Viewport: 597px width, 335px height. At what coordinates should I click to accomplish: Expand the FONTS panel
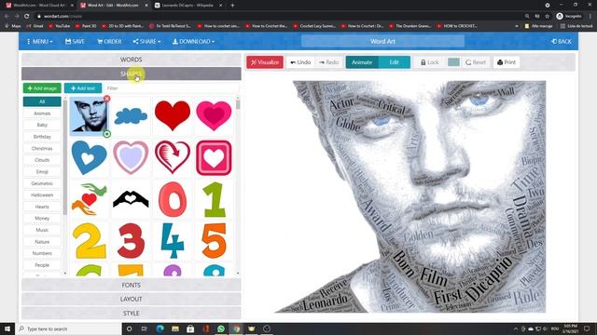pos(131,285)
